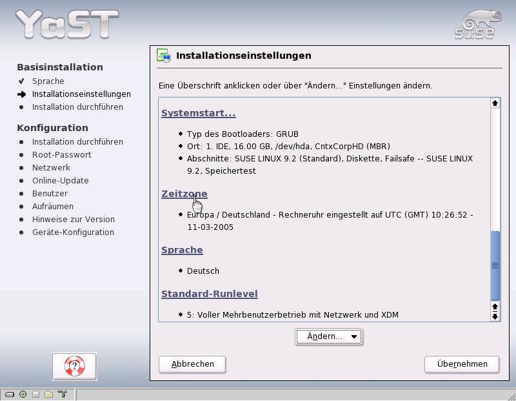Image resolution: width=516 pixels, height=401 pixels.
Task: Click the bold Installationseinstellungen panel title
Action: [x=244, y=56]
